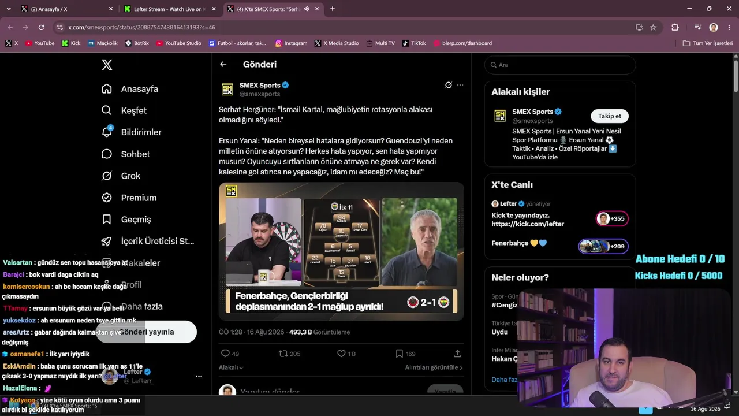739x416 pixels.
Task: Expand the Tüm Yer İşaretleri folder
Action: click(x=708, y=43)
